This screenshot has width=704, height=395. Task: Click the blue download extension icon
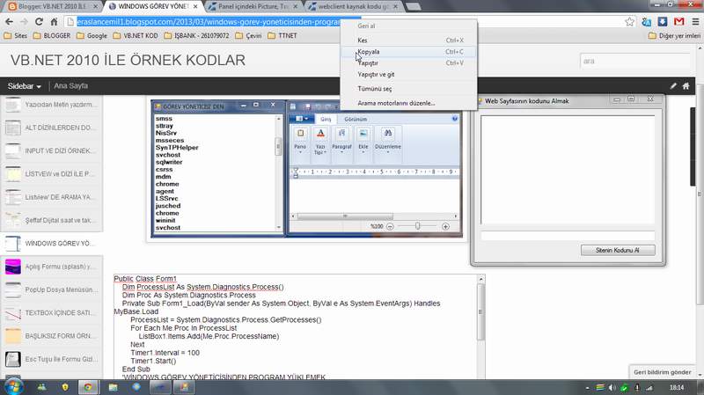(x=663, y=21)
